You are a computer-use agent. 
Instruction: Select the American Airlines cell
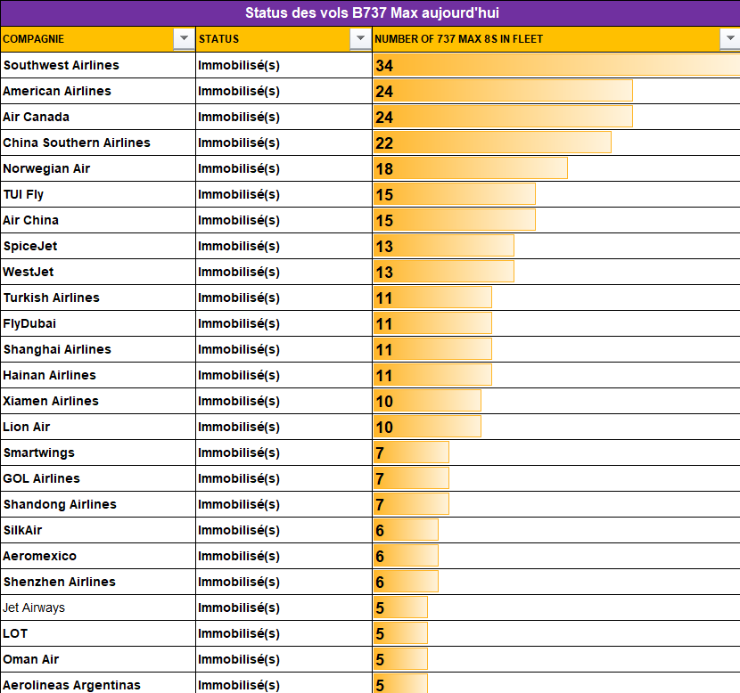coord(98,91)
